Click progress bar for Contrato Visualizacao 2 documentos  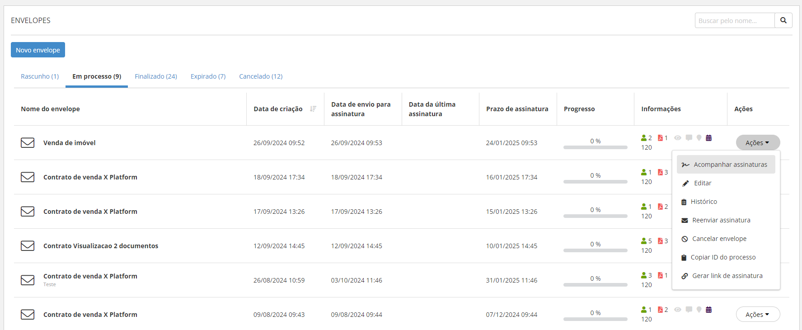(596, 250)
